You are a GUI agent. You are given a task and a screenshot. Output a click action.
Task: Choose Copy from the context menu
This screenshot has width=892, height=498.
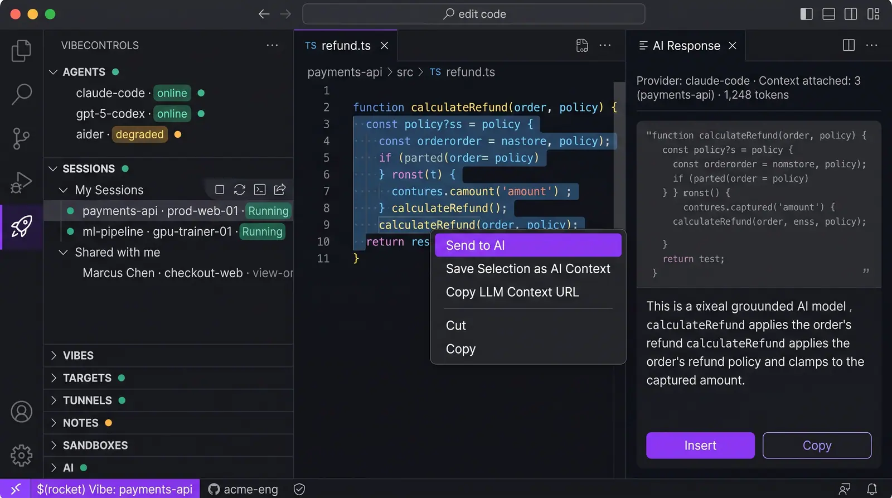click(x=528, y=349)
